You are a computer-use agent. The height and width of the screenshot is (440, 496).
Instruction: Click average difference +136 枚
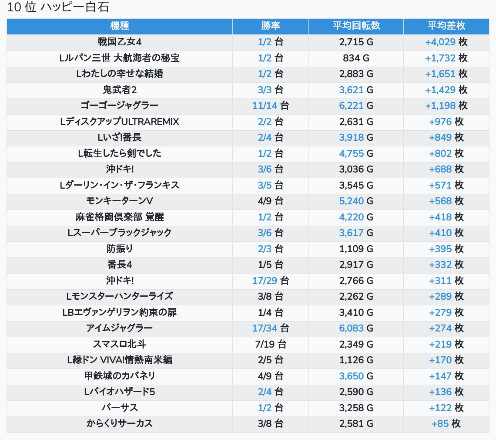pyautogui.click(x=446, y=392)
